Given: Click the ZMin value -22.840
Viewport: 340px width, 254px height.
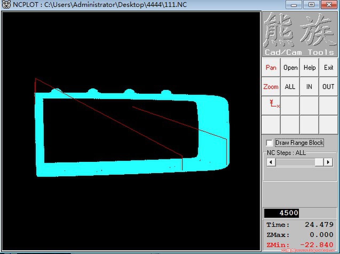Looking at the screenshot, I should click(x=317, y=245).
